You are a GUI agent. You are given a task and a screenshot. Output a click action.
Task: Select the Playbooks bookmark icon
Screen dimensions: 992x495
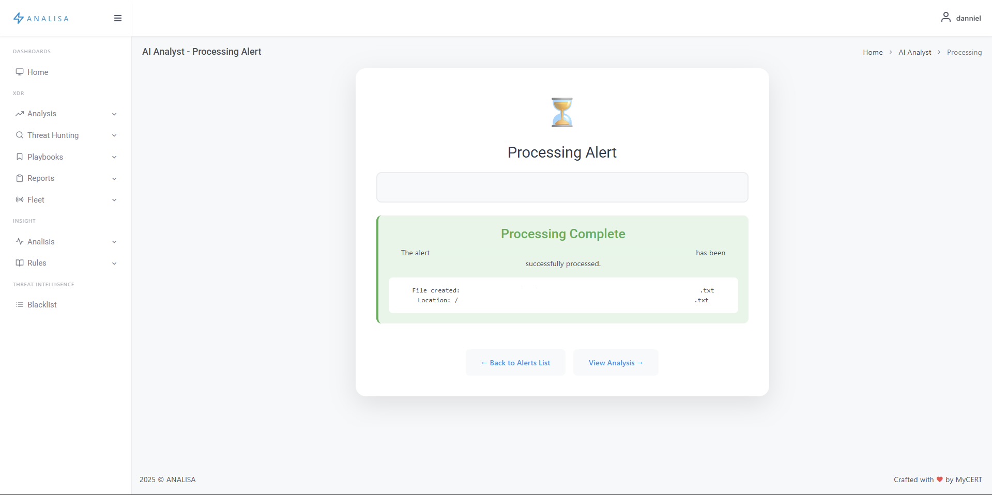point(20,157)
